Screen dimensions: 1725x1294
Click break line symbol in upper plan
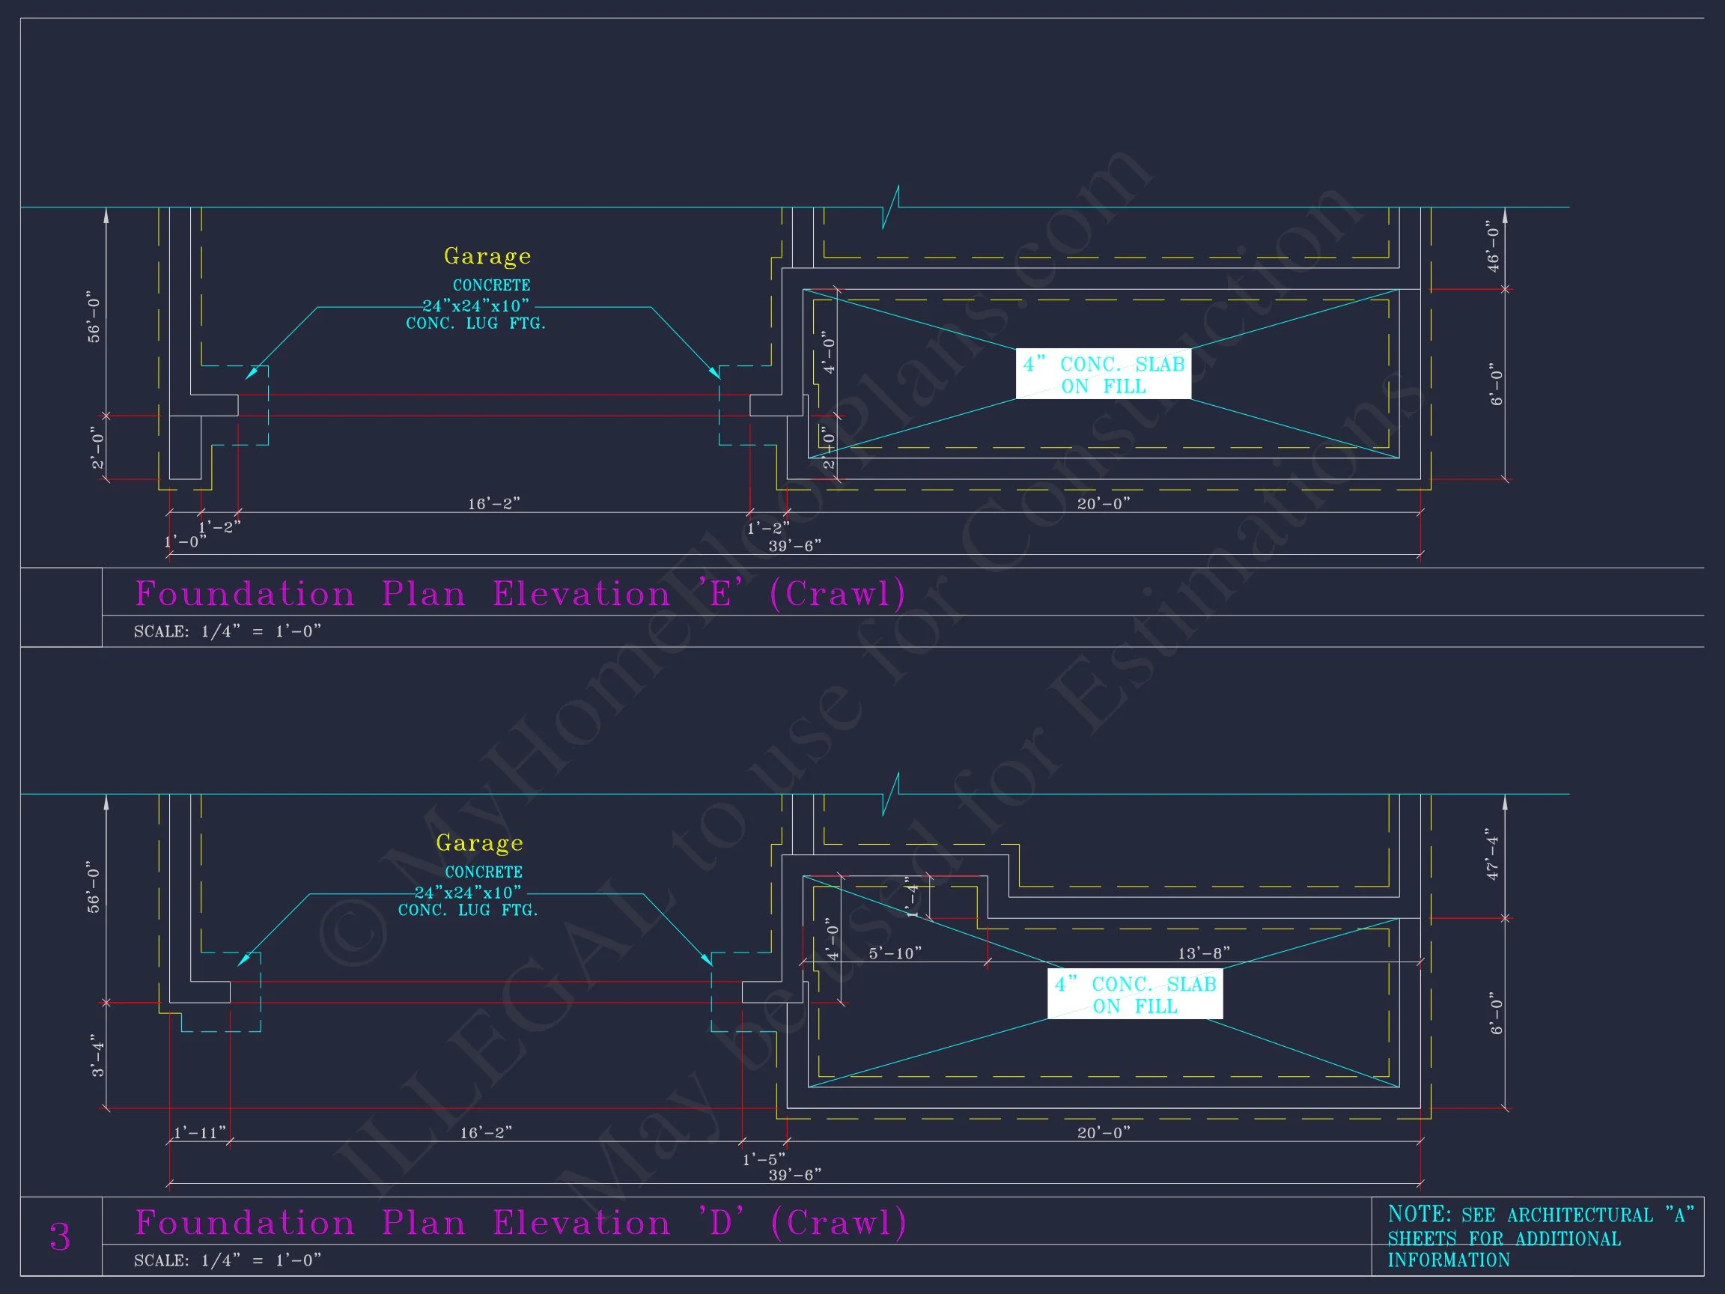click(890, 207)
